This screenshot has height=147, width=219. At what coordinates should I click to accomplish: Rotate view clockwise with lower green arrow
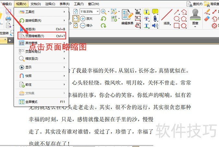coord(103,26)
